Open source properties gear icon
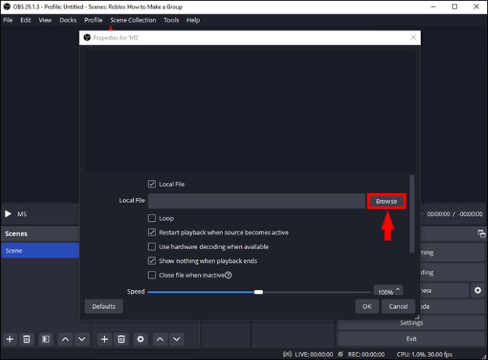Image resolution: width=488 pixels, height=360 pixels. (x=140, y=338)
